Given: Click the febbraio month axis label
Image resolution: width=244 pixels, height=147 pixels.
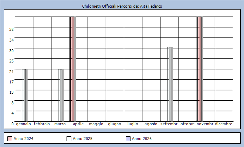Looking at the screenshot, I should (42, 124).
